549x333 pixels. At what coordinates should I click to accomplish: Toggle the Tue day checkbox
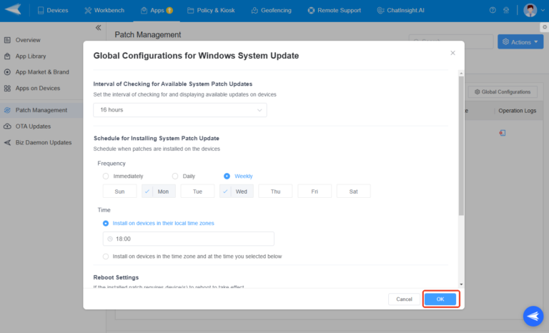point(197,192)
